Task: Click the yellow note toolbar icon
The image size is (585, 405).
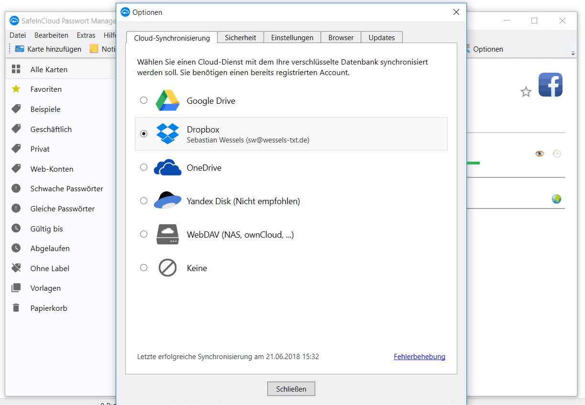Action: [x=94, y=49]
